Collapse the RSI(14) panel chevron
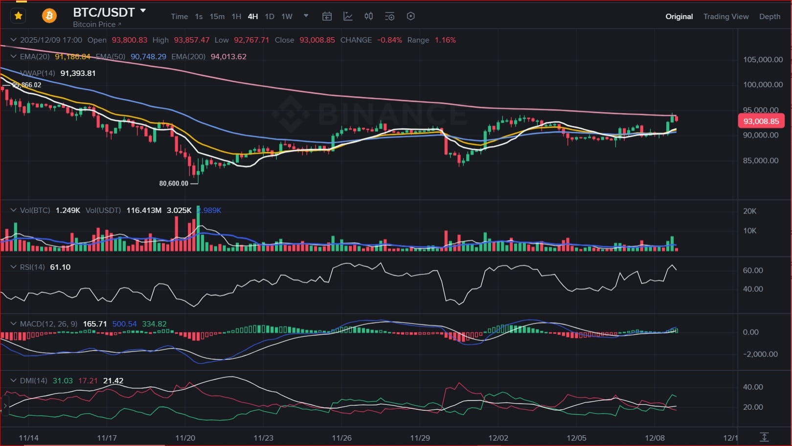This screenshot has height=446, width=792. tap(14, 267)
